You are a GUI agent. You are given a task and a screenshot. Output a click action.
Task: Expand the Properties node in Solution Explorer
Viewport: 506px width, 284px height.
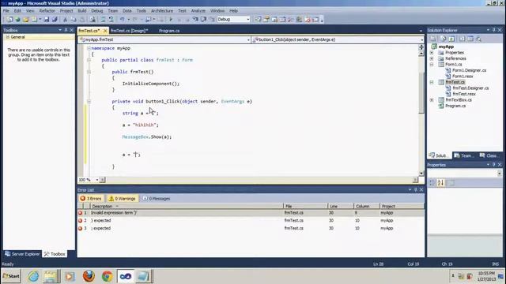pos(432,53)
